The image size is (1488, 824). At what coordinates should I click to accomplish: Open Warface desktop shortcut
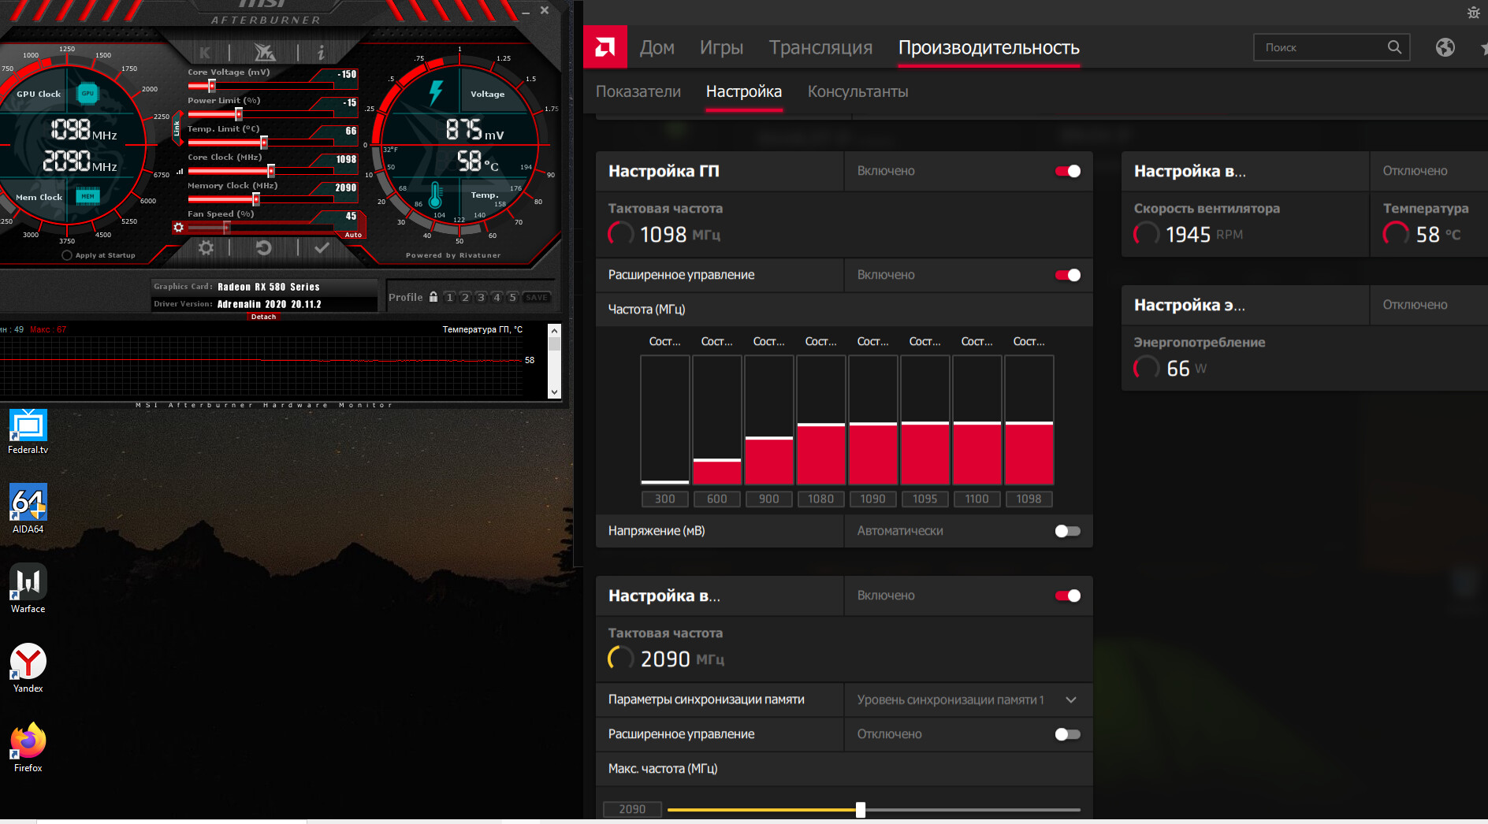coord(28,588)
